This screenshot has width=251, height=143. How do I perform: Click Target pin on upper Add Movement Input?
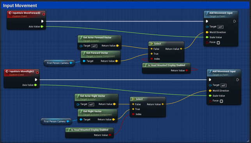click(207, 27)
